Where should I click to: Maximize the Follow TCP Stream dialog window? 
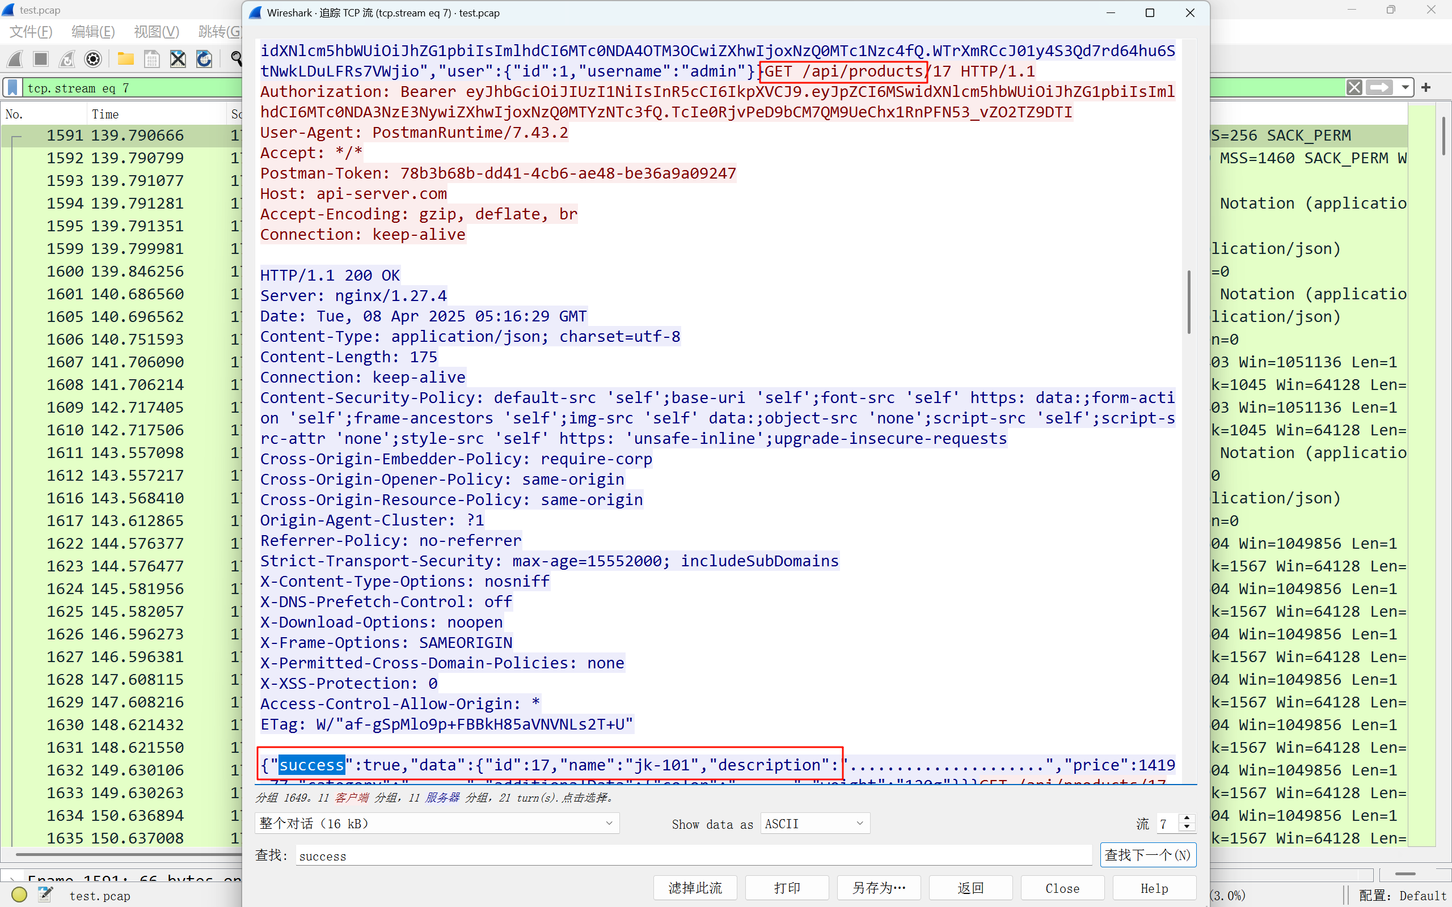coord(1150,12)
